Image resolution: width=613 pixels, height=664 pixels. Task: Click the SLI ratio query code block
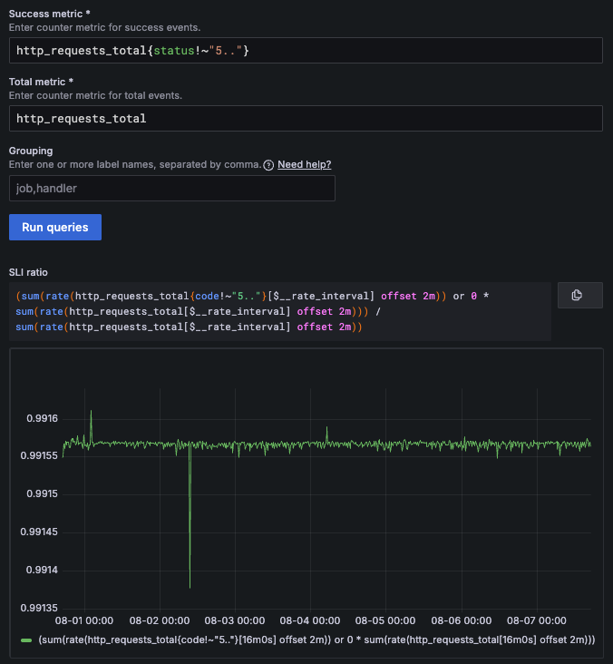click(x=280, y=311)
